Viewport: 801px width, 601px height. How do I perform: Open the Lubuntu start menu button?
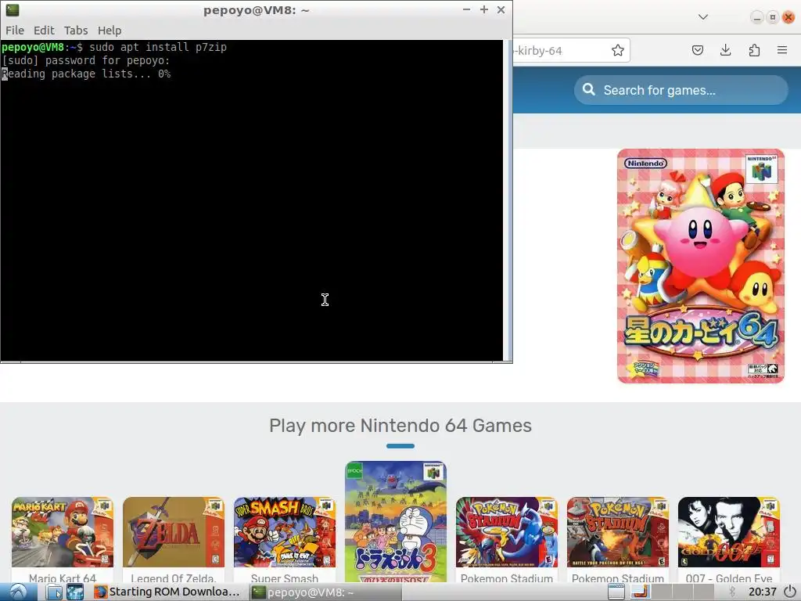(19, 592)
